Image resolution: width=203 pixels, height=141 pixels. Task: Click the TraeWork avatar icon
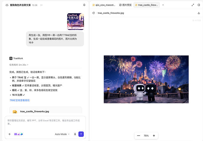click(x=11, y=58)
